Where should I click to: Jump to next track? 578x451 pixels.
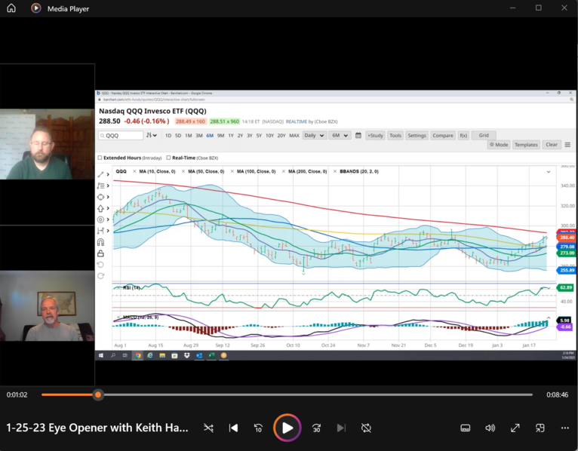point(341,428)
